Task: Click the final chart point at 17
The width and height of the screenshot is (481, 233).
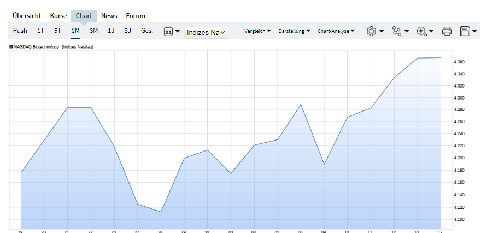Action: (441, 57)
